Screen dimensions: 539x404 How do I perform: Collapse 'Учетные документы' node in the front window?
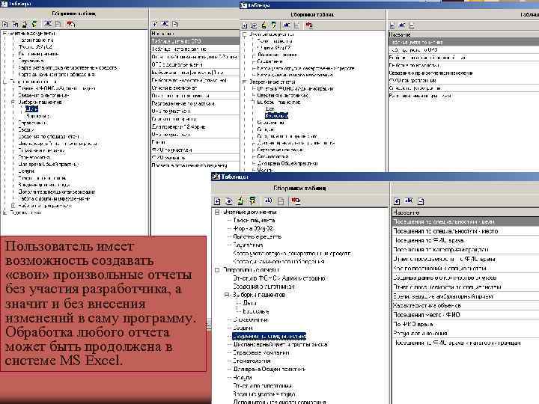pos(217,212)
